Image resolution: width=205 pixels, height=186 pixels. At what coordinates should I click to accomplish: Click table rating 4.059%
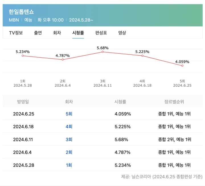pyautogui.click(x=123, y=114)
